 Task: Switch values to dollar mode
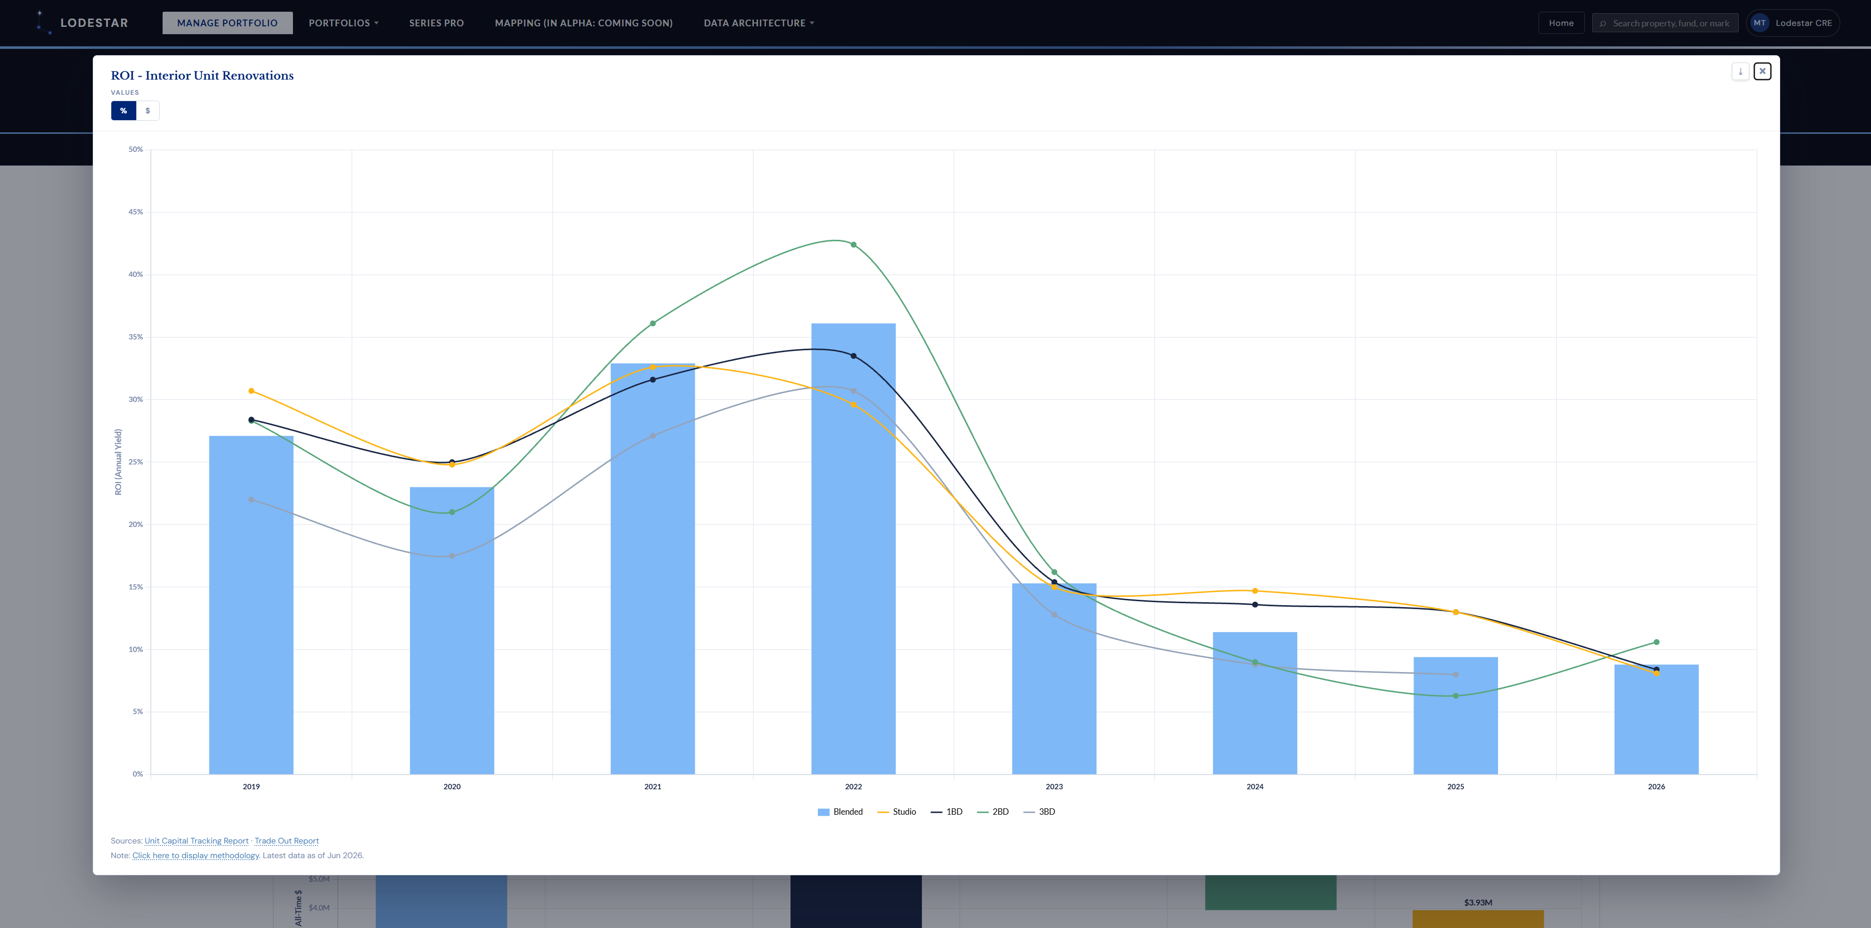(147, 110)
